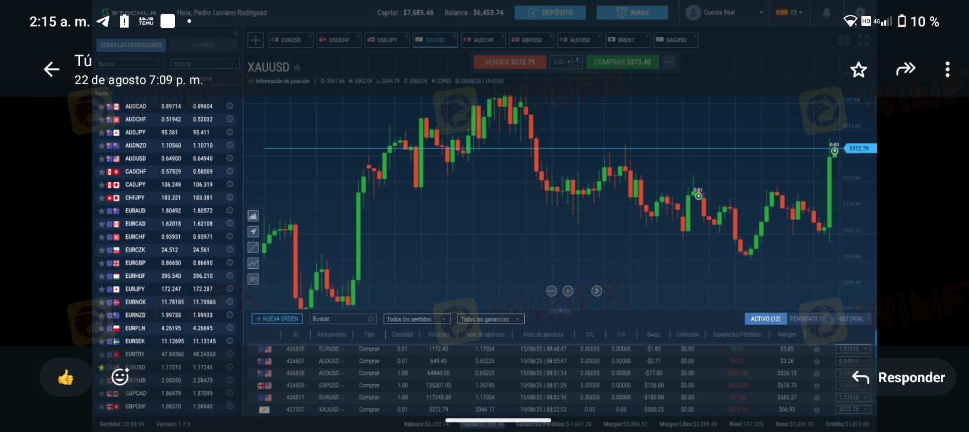This screenshot has height=432, width=969.
Task: Zoom out the chart with the minus circle
Action: [x=551, y=291]
